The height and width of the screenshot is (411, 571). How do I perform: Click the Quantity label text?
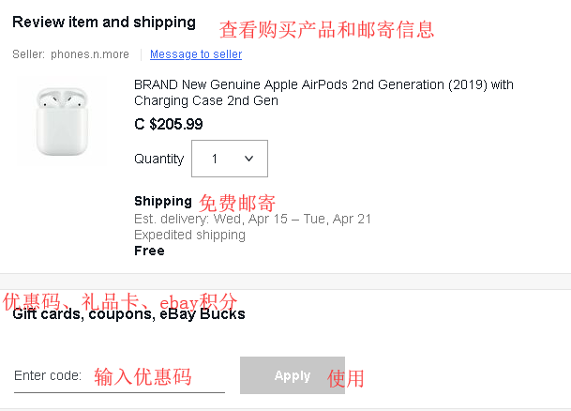coord(158,159)
